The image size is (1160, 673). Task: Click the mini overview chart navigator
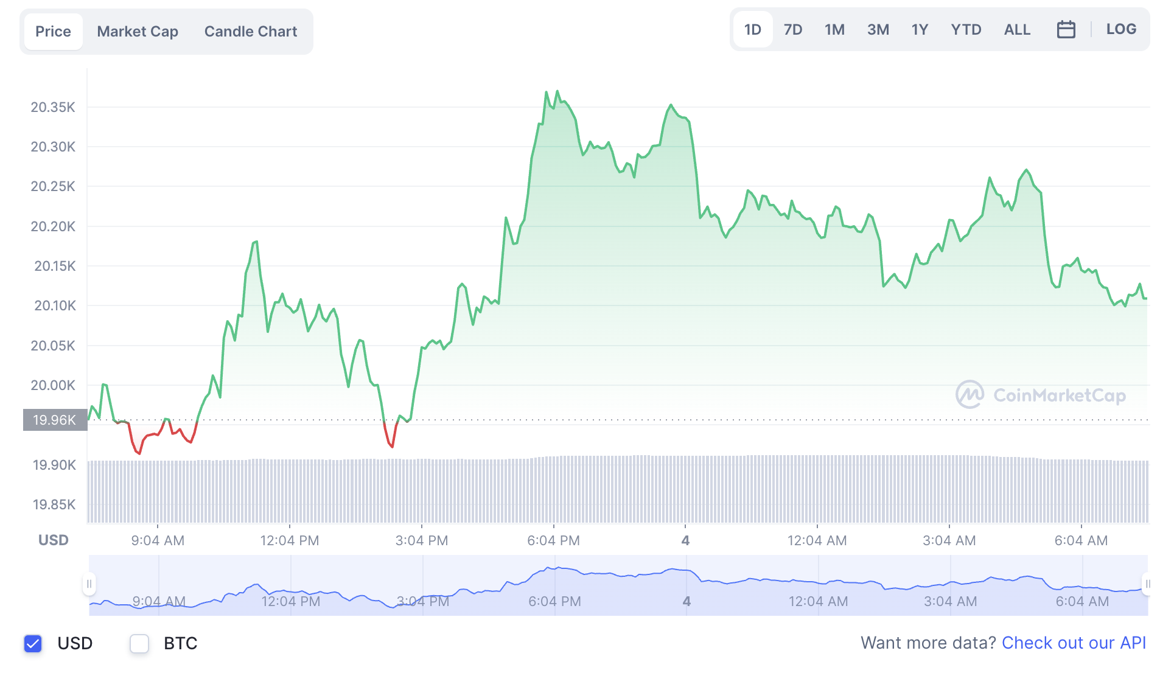point(618,585)
